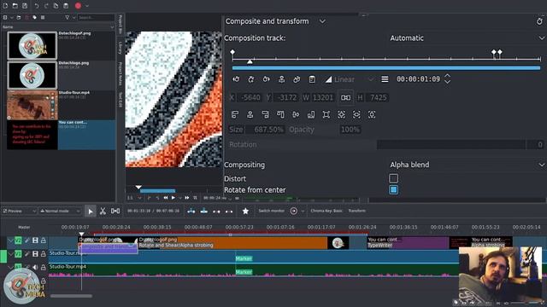Expand the Name column header dropdown
547x307 pixels.
(x=112, y=26)
